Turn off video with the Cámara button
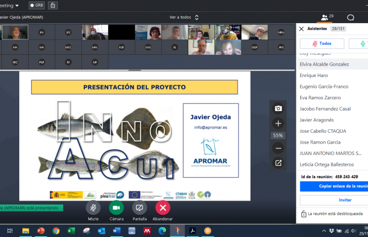The width and height of the screenshot is (368, 237). [x=117, y=208]
